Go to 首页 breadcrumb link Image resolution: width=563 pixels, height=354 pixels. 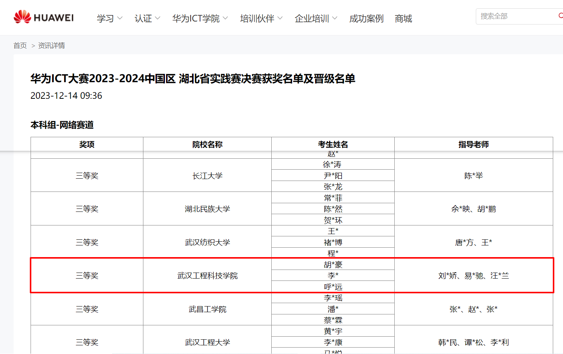[x=20, y=46]
